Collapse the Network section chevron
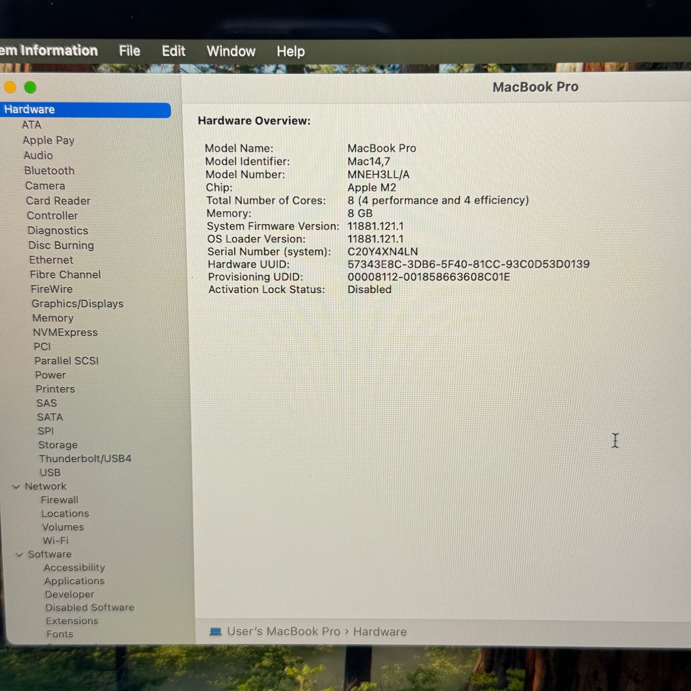Image resolution: width=691 pixels, height=691 pixels. tap(17, 487)
